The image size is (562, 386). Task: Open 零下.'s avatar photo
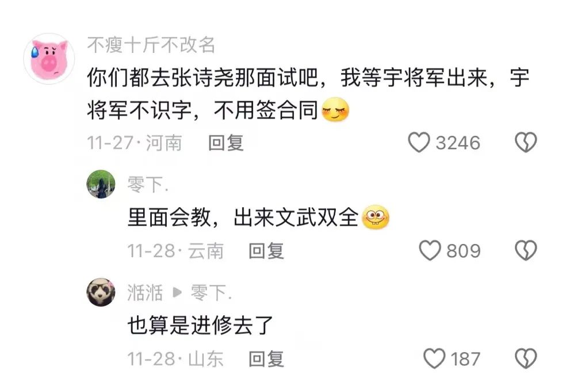[101, 184]
